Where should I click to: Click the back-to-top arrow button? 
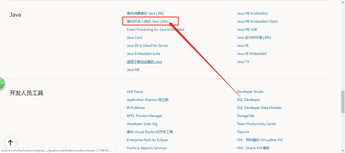pos(10,143)
